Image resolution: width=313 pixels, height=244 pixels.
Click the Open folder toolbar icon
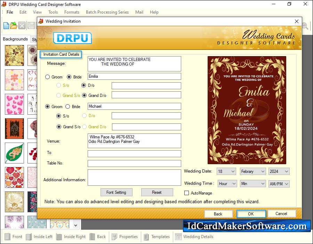pos(14,25)
